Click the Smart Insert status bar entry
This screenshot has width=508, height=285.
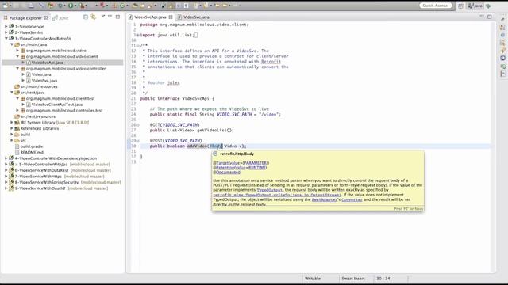pyautogui.click(x=353, y=278)
